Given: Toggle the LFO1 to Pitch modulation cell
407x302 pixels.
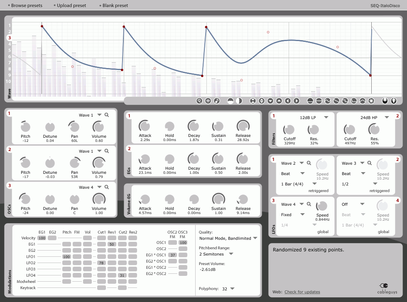Looking at the screenshot, I should point(66,257).
